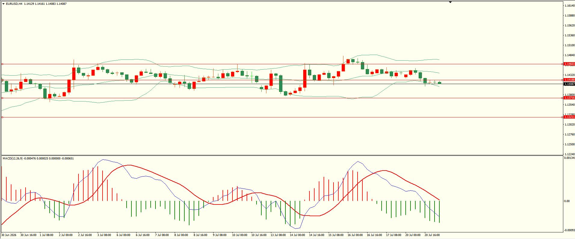Image resolution: width=575 pixels, height=239 pixels.
Task: Click the black 1.14087 current price label
Action: click(569, 84)
